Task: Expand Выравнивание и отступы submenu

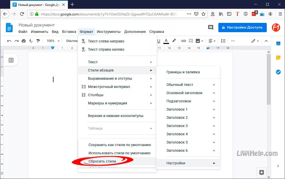Action: (117, 78)
